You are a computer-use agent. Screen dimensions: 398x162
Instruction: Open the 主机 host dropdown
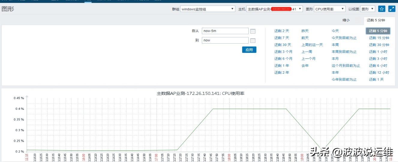tap(274, 9)
